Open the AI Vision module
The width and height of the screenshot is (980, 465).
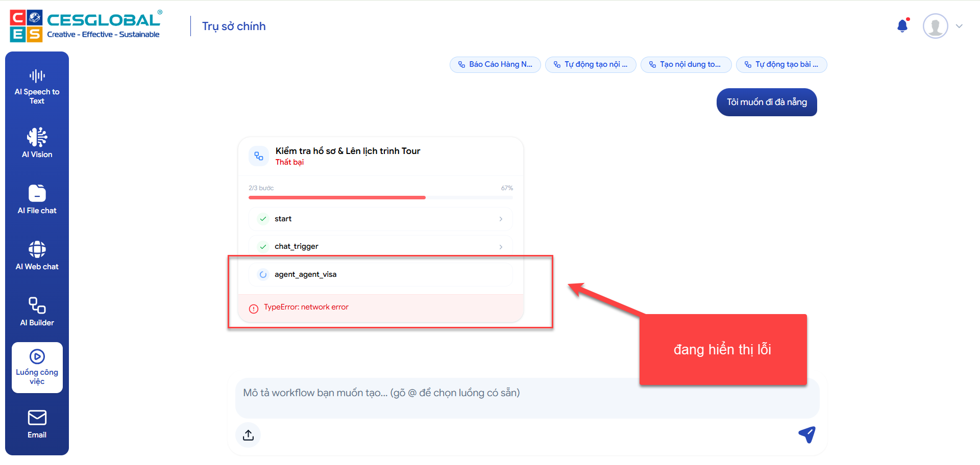pos(37,143)
